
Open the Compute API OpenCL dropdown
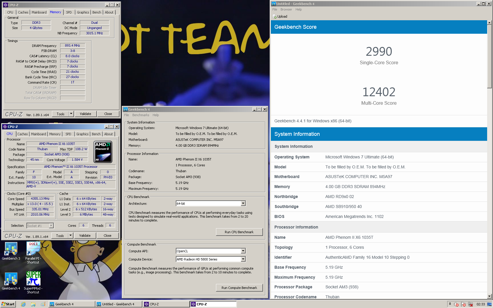click(x=243, y=251)
